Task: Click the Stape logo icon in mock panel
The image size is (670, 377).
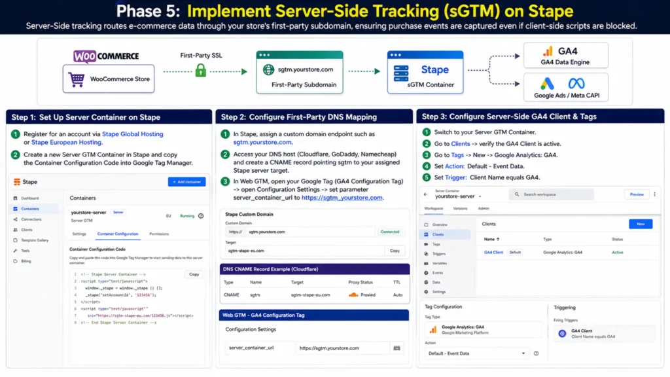Action: (17, 182)
